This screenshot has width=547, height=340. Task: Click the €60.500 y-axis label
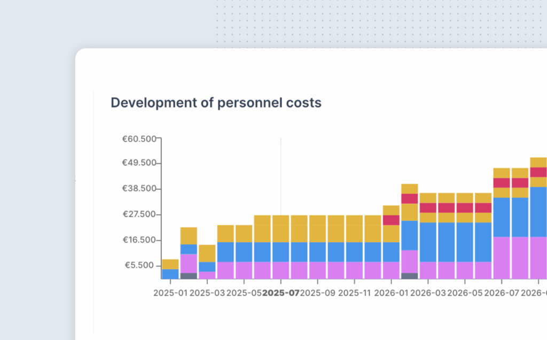point(139,139)
